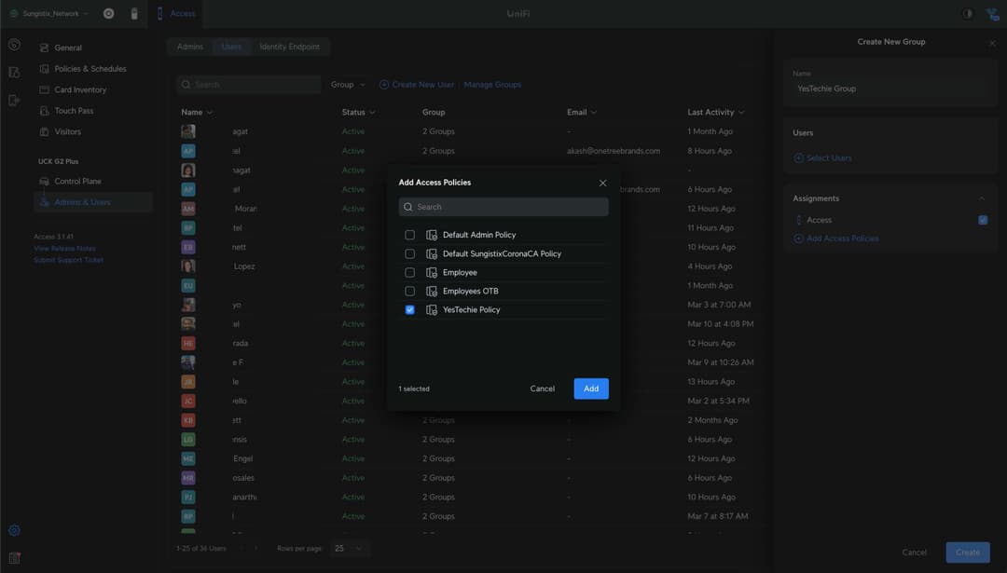This screenshot has width=1007, height=573.
Task: Click Add Access Policies link
Action: (x=836, y=239)
